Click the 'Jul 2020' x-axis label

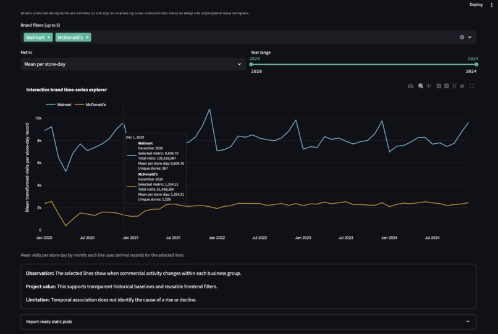tap(87, 238)
